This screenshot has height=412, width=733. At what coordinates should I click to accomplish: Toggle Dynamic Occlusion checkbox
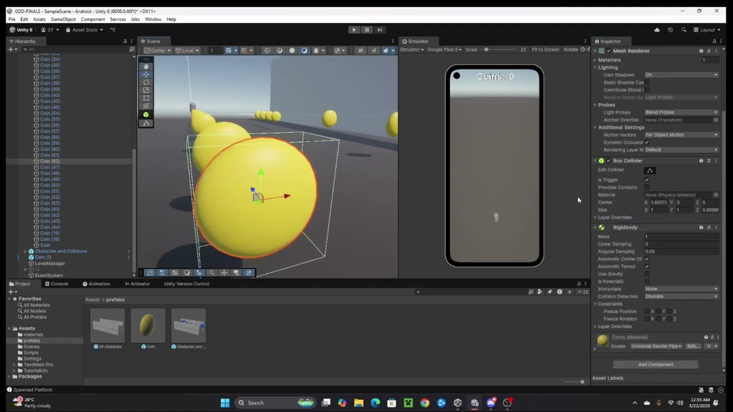[x=647, y=142]
